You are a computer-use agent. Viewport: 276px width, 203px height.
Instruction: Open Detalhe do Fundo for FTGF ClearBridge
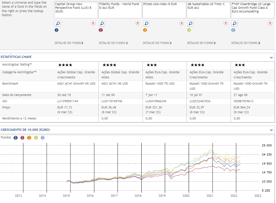[245, 43]
